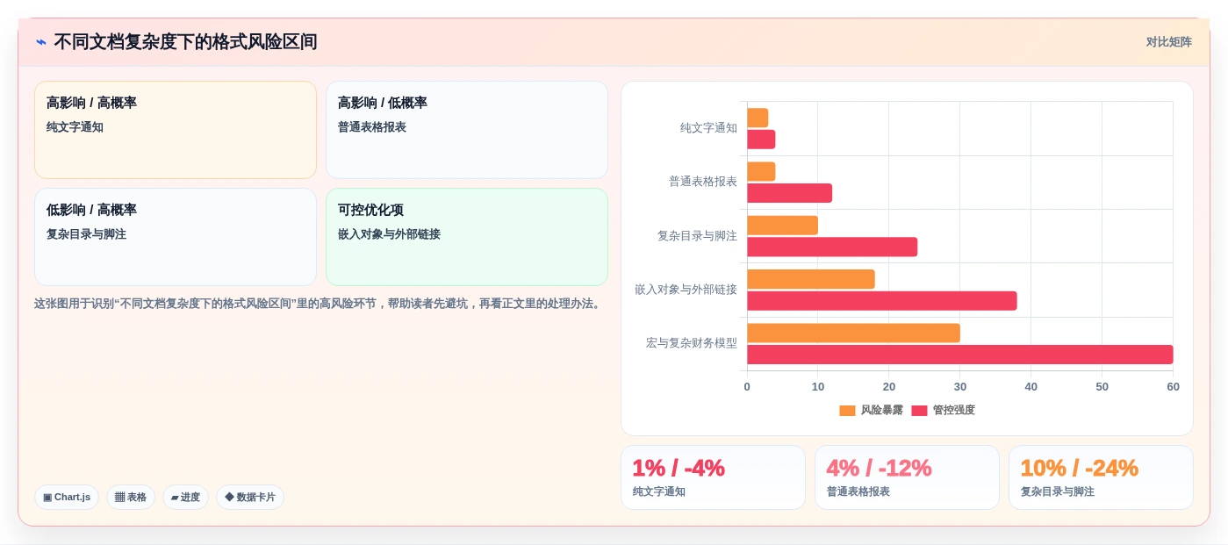
Task: Click the 对比矩阵 label in the header
Action: click(x=1168, y=42)
